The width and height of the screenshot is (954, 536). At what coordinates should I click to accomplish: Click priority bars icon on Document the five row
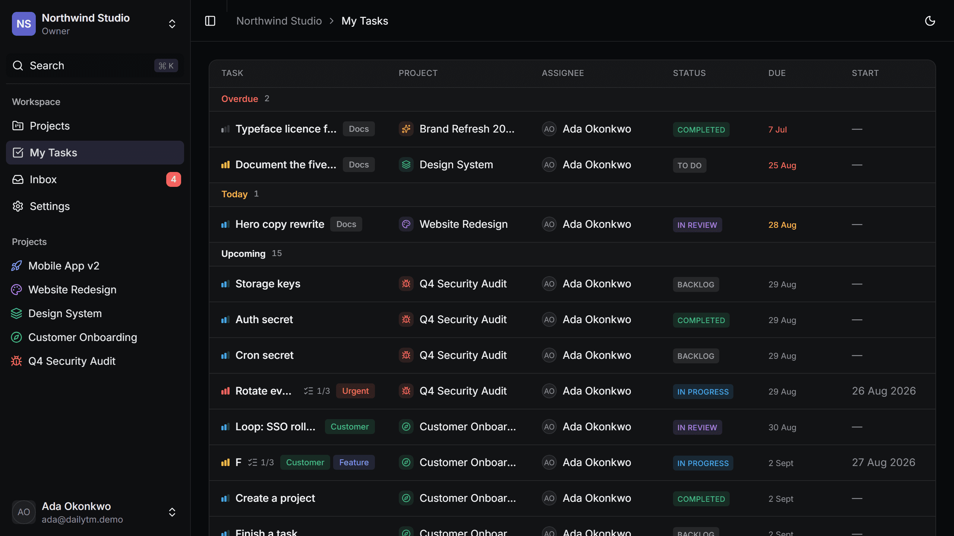[x=225, y=165]
